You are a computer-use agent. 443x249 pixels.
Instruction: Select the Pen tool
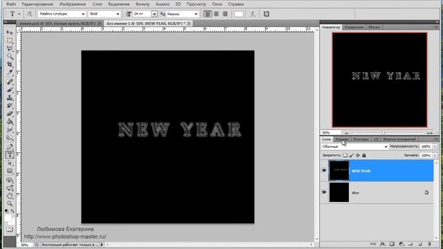[10, 147]
